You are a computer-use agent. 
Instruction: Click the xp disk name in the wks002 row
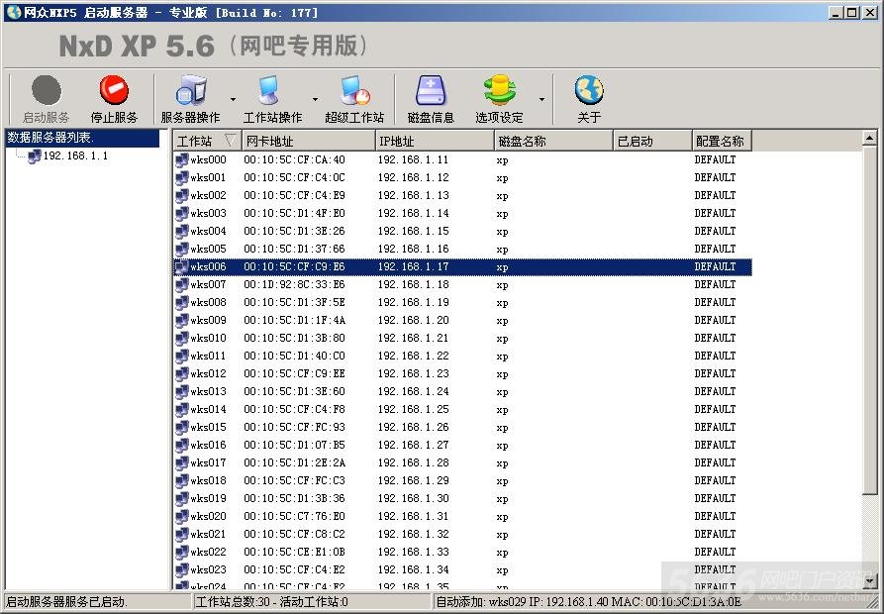502,196
